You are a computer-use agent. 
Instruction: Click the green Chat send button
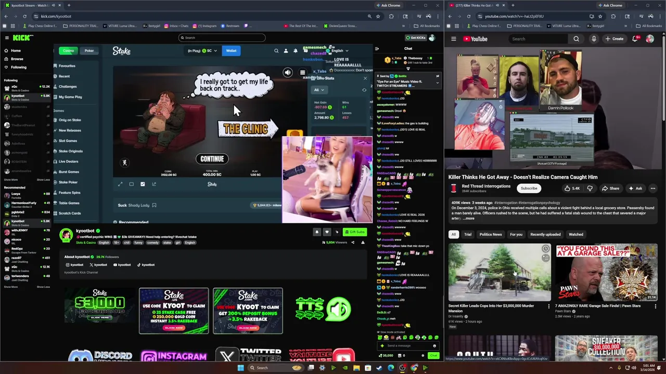[433, 356]
